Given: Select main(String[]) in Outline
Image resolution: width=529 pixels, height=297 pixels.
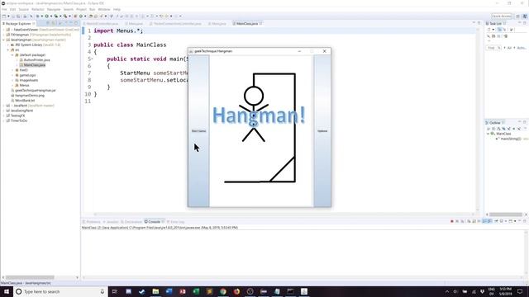Looking at the screenshot, I should (x=510, y=139).
